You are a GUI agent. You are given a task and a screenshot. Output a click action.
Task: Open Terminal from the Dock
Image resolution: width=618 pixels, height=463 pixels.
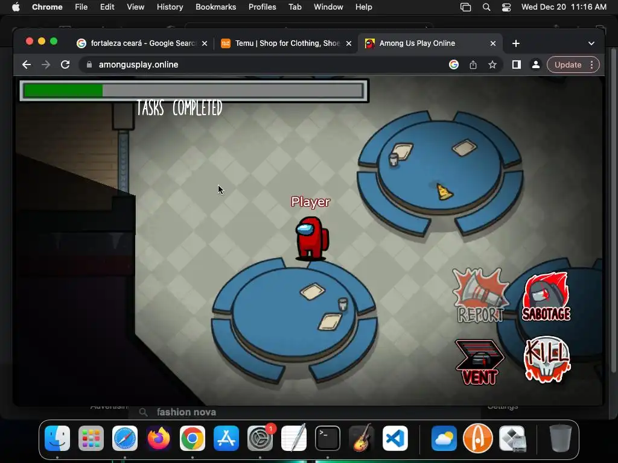328,438
